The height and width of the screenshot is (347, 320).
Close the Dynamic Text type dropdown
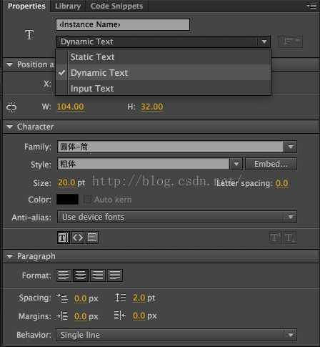[x=163, y=41]
